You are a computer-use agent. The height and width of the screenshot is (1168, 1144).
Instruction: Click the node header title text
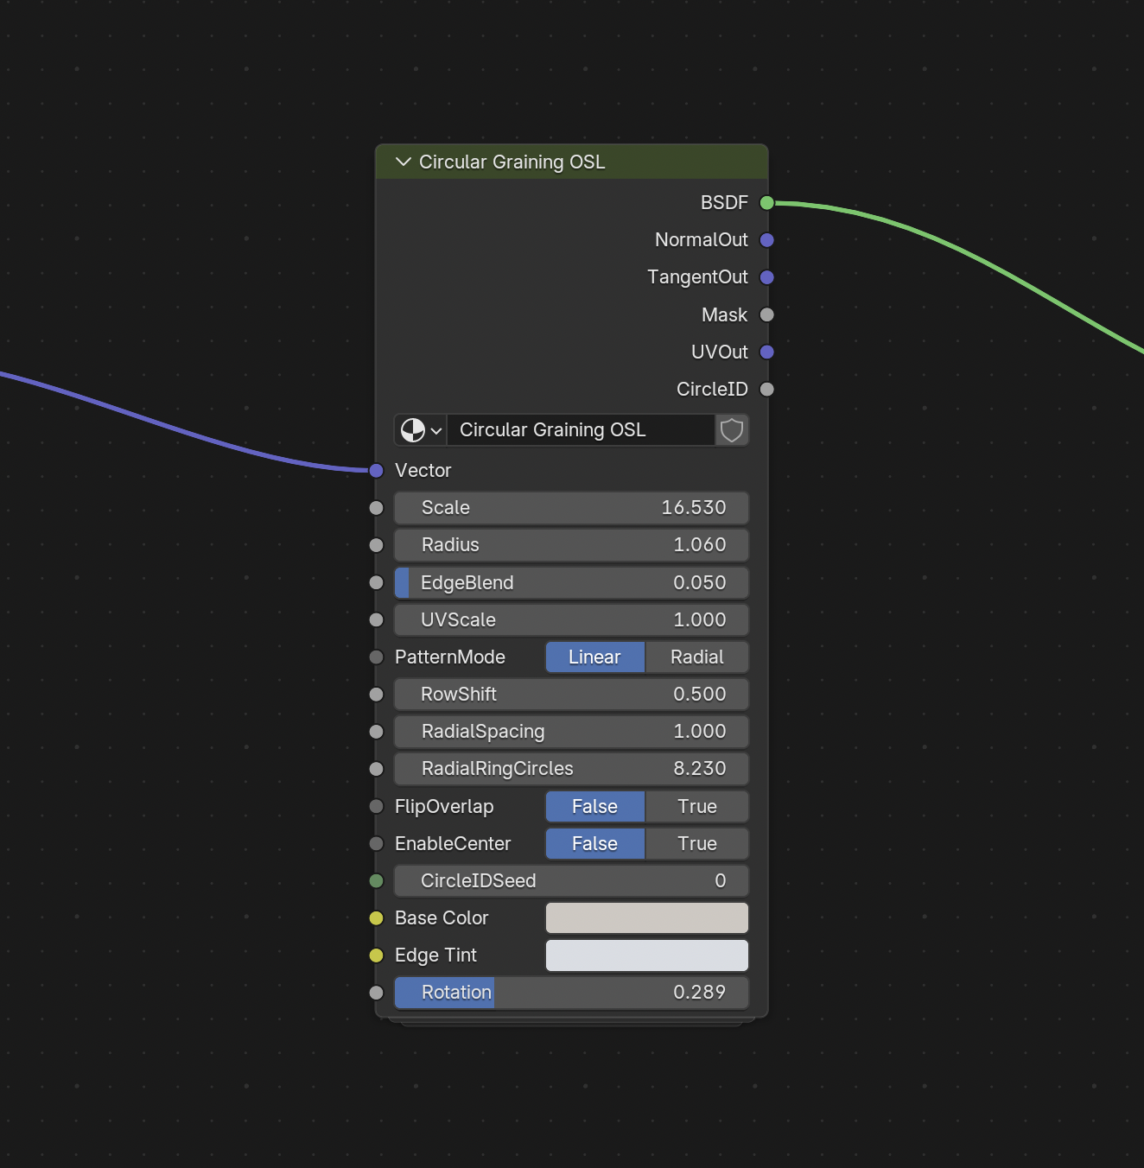point(512,162)
